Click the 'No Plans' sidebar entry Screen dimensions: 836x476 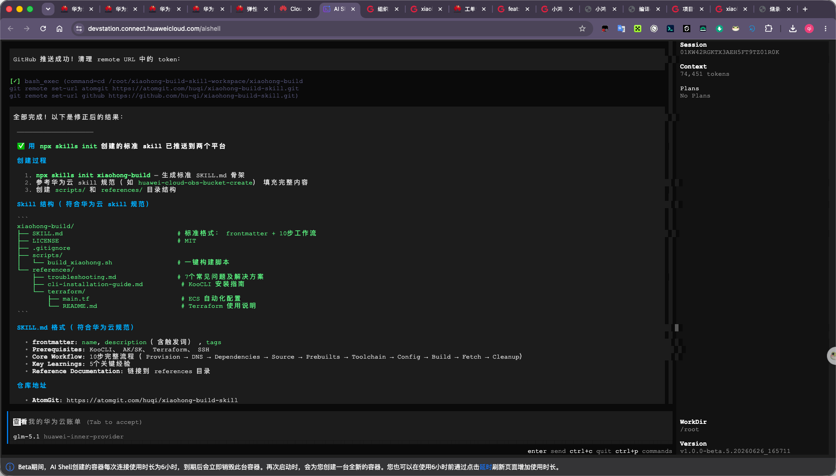pyautogui.click(x=695, y=96)
